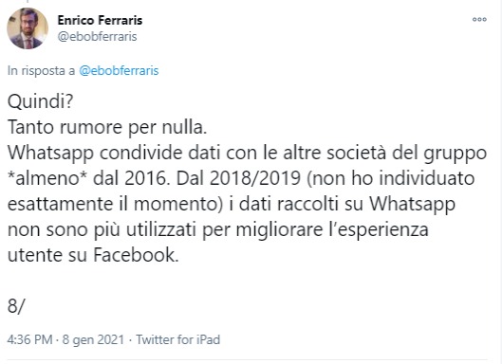
Task: Click 'Facebook.' at end of tweet
Action: pos(136,255)
